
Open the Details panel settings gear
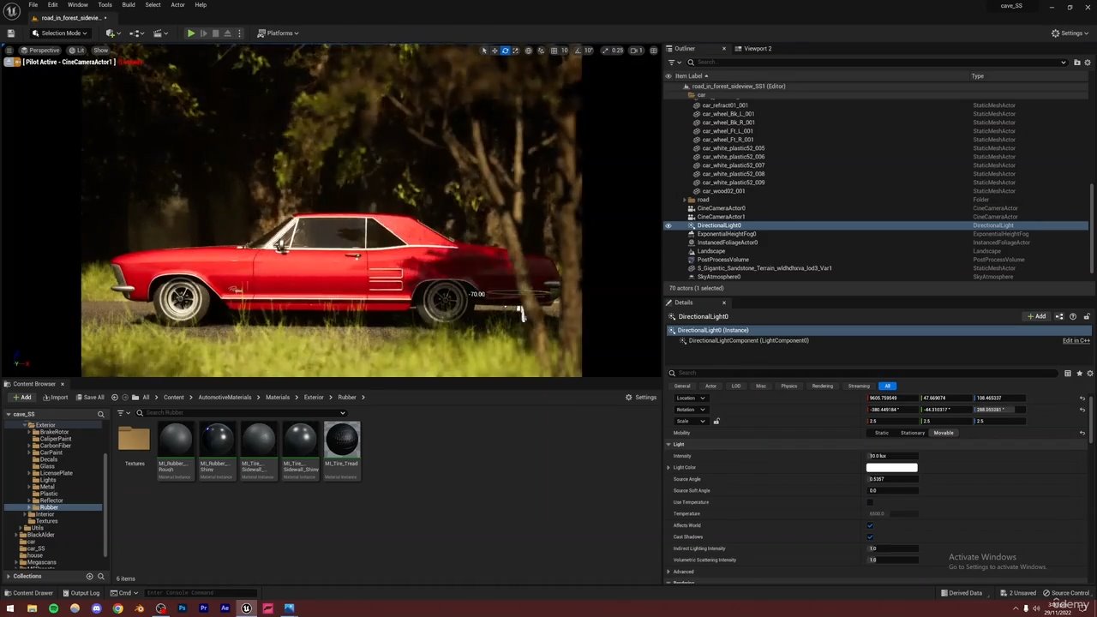(x=1090, y=374)
